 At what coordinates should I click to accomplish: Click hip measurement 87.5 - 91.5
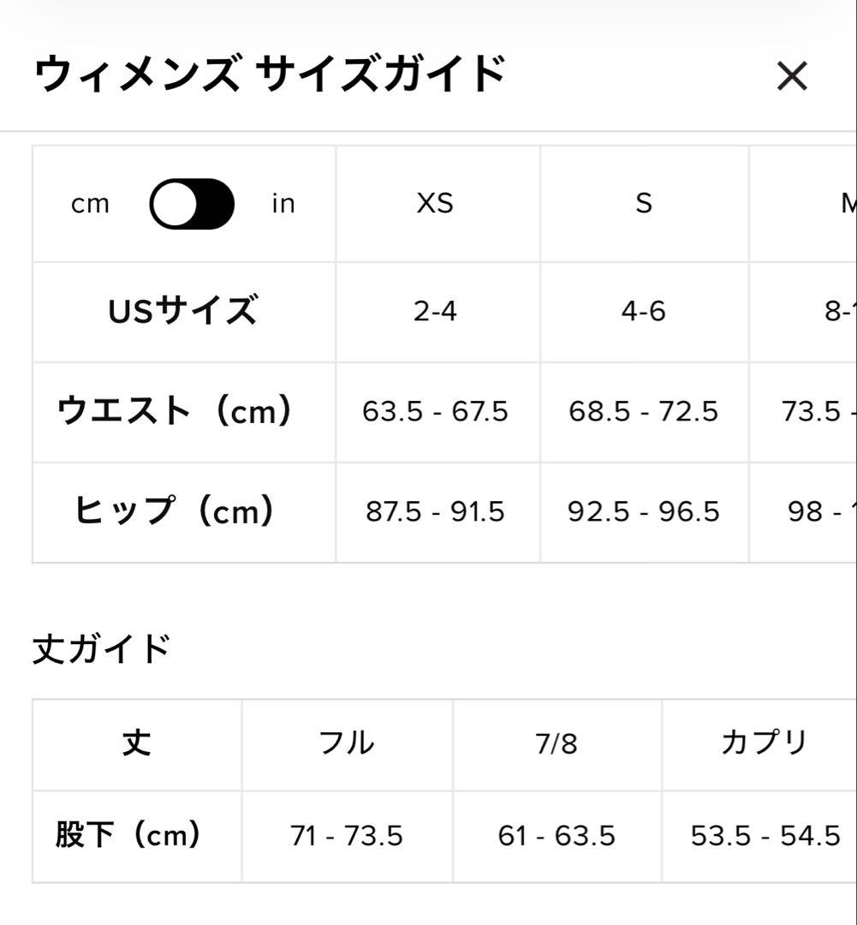coord(437,512)
